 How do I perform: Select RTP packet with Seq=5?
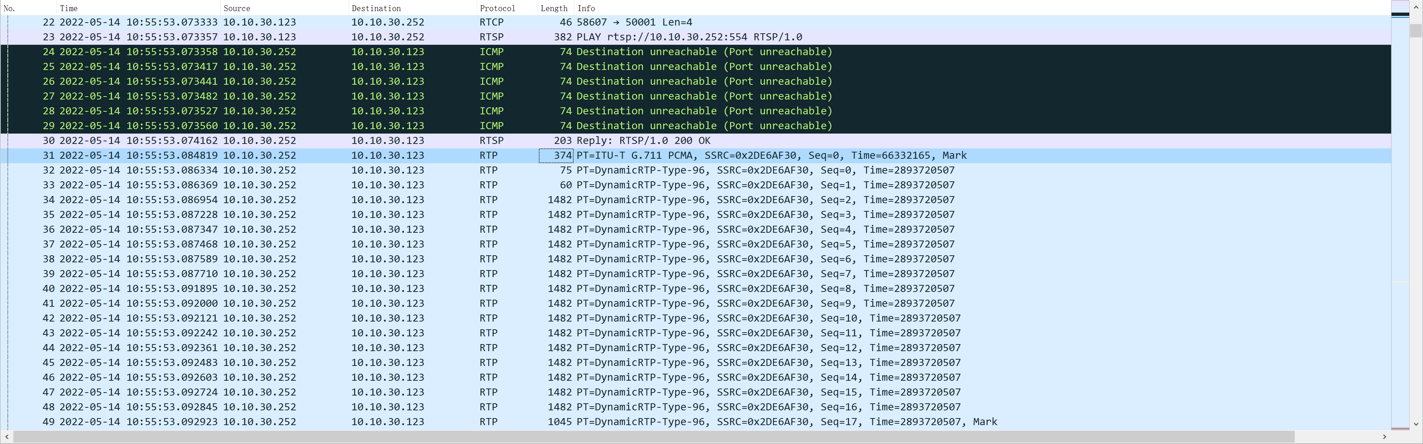696,244
